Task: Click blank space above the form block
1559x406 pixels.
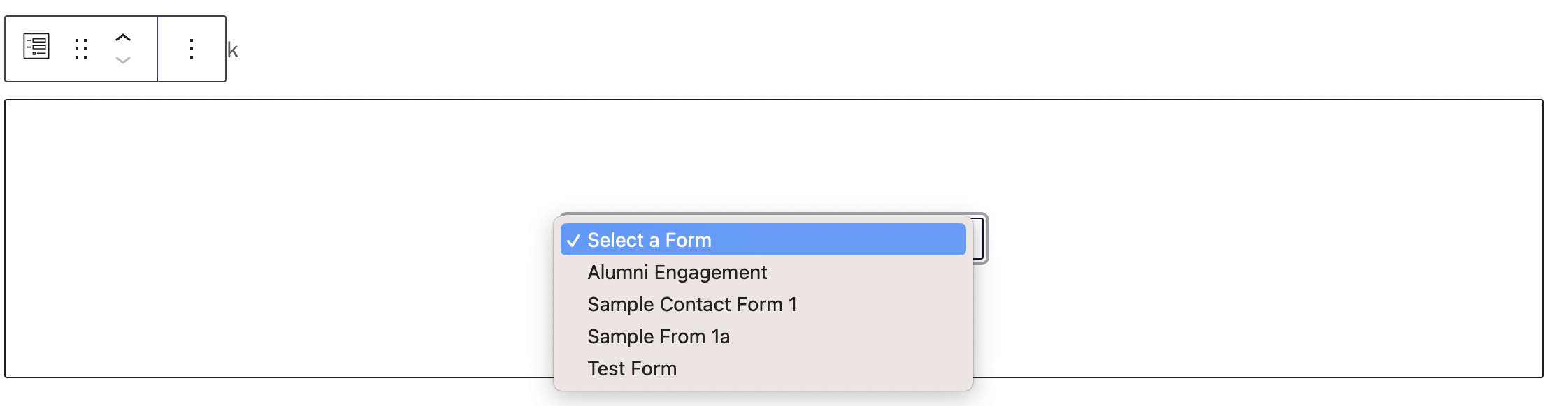Action: (x=839, y=49)
